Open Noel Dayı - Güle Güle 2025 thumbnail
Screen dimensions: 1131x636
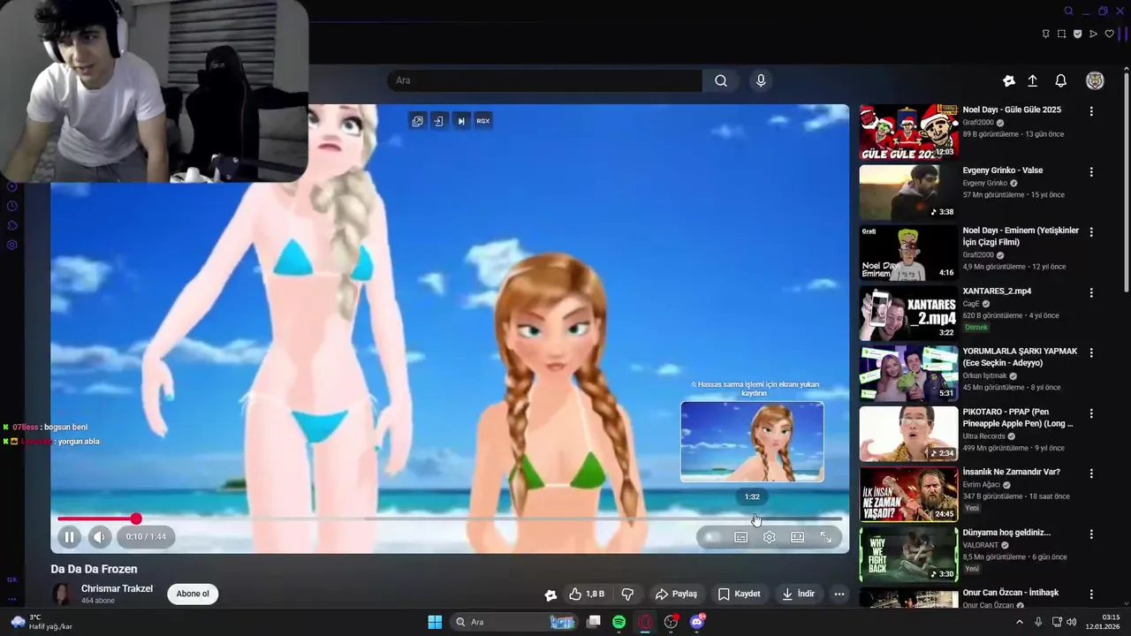[x=908, y=132]
